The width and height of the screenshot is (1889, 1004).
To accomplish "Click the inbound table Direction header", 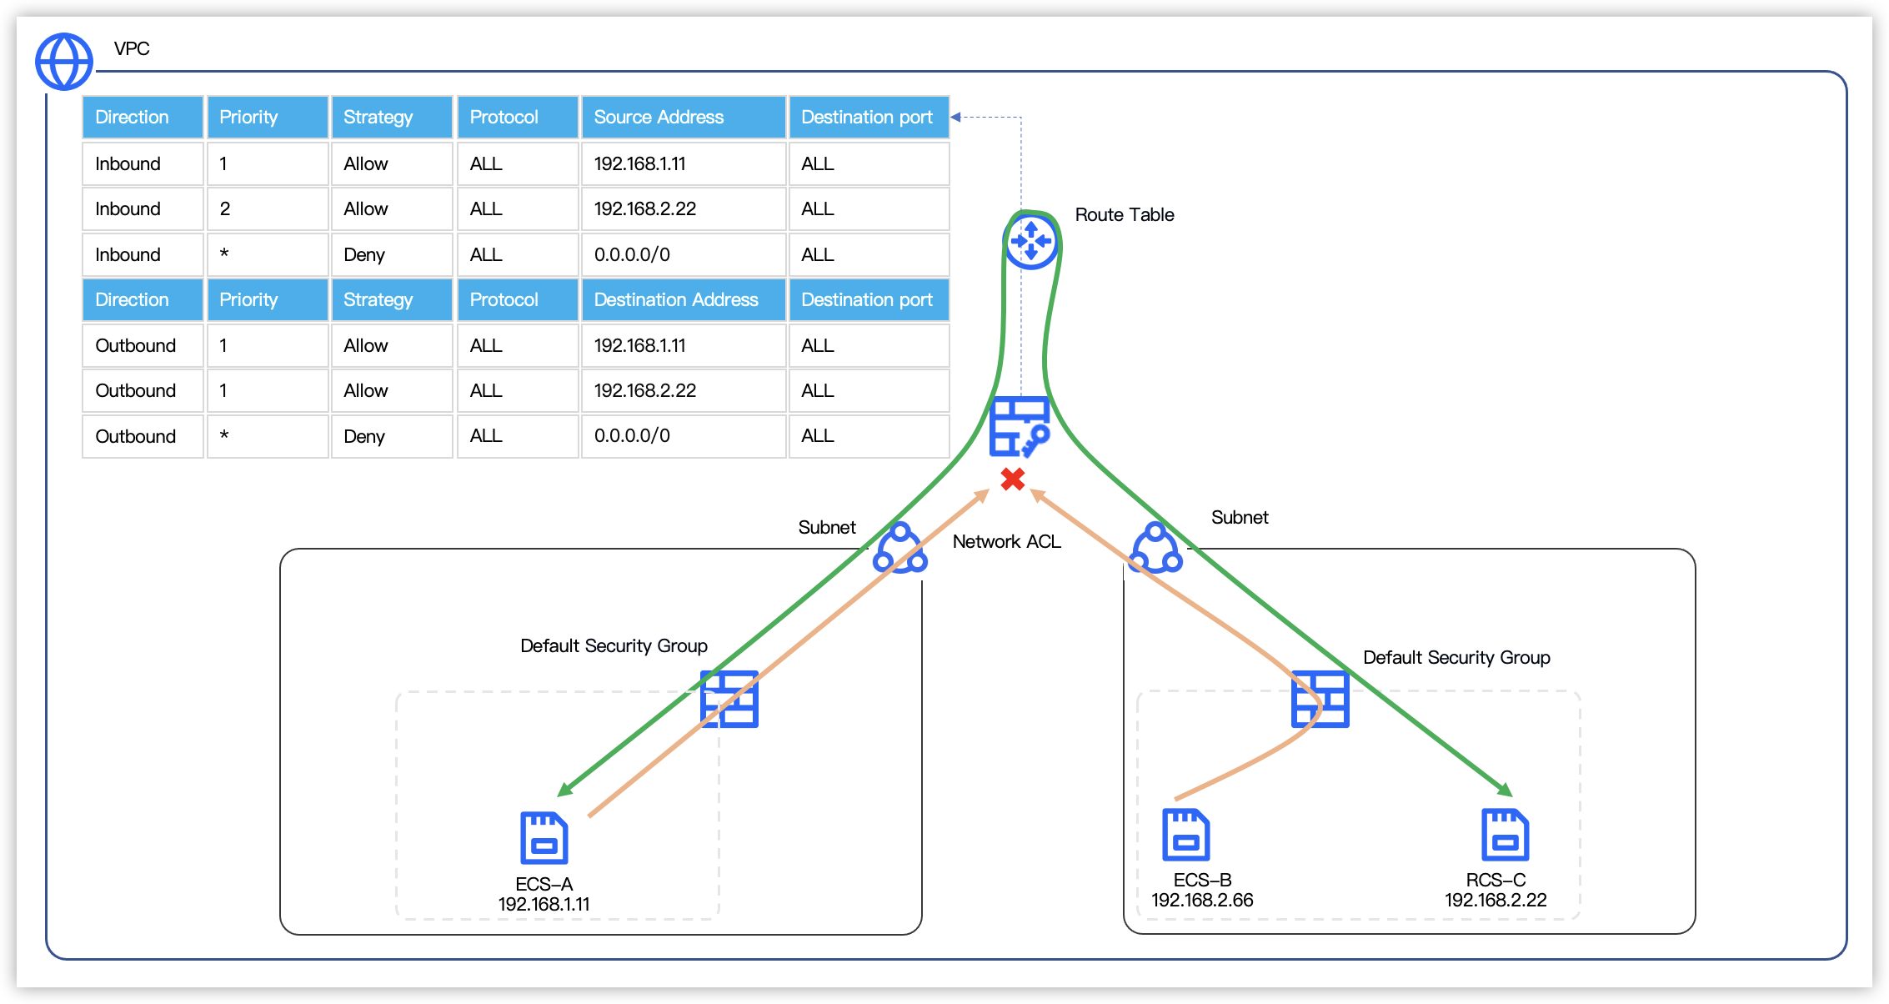I will (x=143, y=117).
